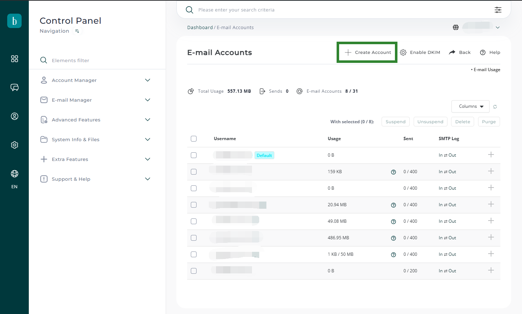Click the user profile sidebar icon
This screenshot has width=522, height=314.
coord(14,116)
